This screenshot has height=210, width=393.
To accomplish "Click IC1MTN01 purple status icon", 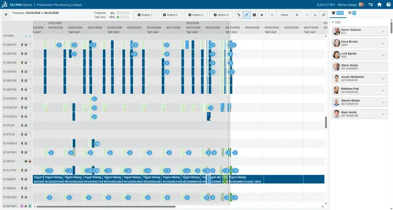I will [22, 206].
